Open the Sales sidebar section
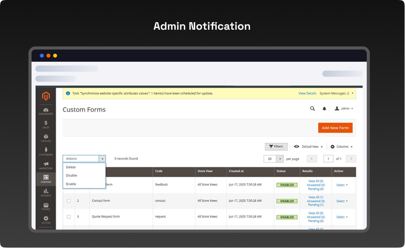Image resolution: width=405 pixels, height=248 pixels. (x=46, y=124)
